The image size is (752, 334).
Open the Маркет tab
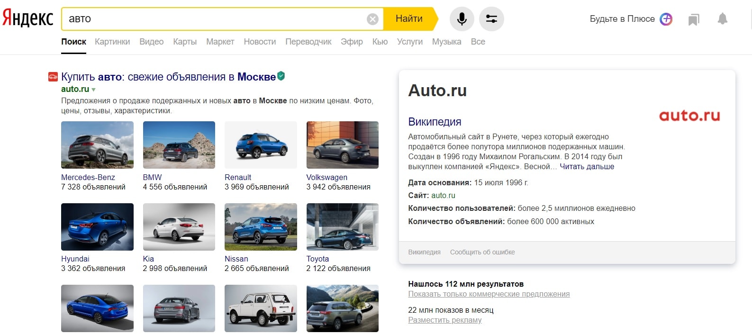(x=220, y=42)
